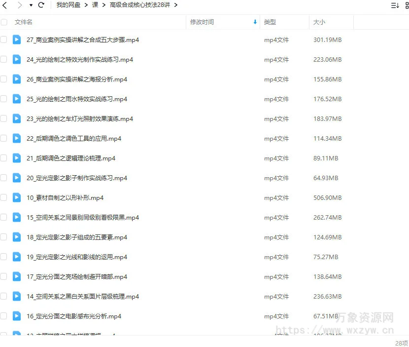
Task: Click the 修改时间 sort arrow
Action: tap(255, 22)
